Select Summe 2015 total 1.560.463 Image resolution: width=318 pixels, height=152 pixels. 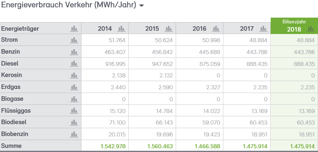point(160,146)
